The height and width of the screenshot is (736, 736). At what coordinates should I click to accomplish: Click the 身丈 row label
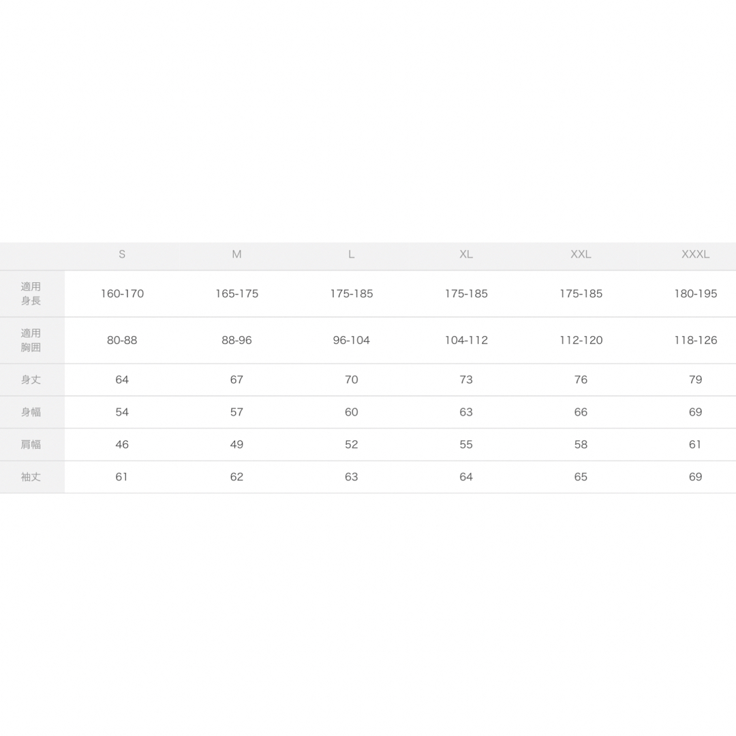click(31, 380)
